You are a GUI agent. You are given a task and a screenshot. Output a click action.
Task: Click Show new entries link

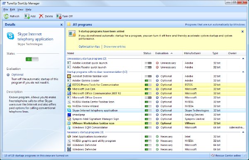(x=115, y=47)
